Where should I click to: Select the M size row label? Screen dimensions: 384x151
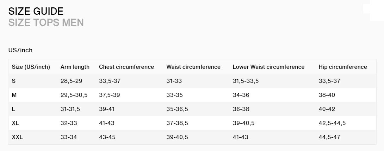pyautogui.click(x=14, y=95)
